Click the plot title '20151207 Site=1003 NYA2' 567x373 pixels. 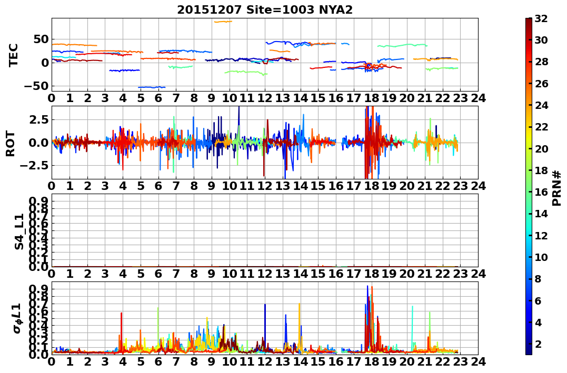[x=265, y=10]
